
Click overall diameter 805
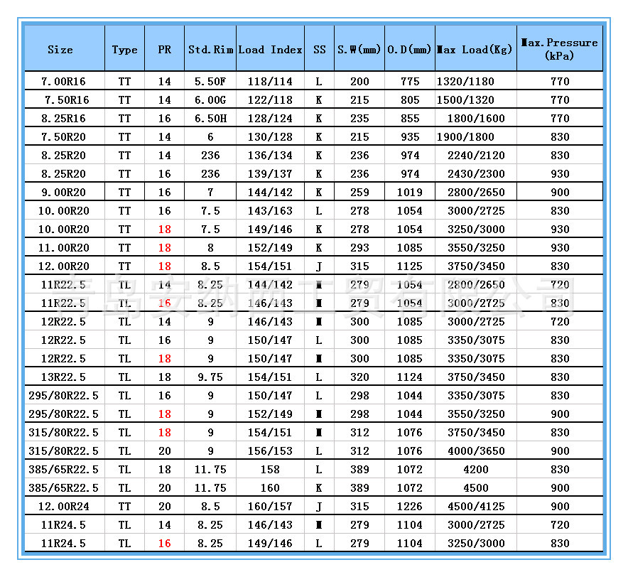[x=410, y=99]
